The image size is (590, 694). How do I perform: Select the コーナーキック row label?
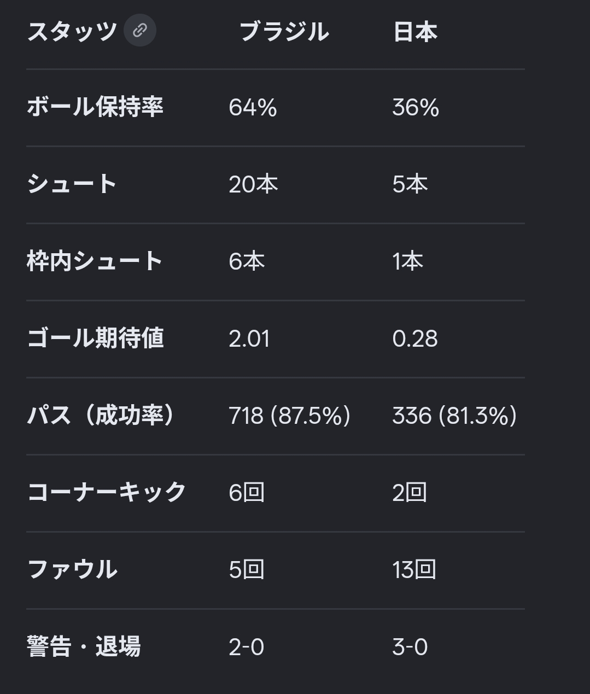[107, 492]
